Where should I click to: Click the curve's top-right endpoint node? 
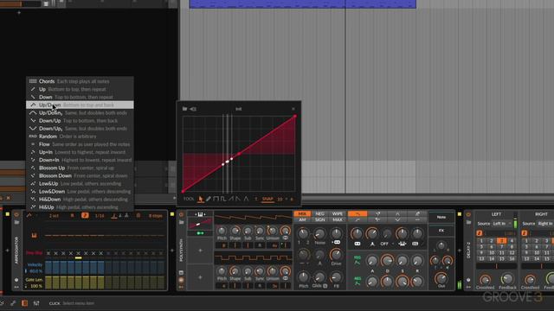pyautogui.click(x=295, y=116)
